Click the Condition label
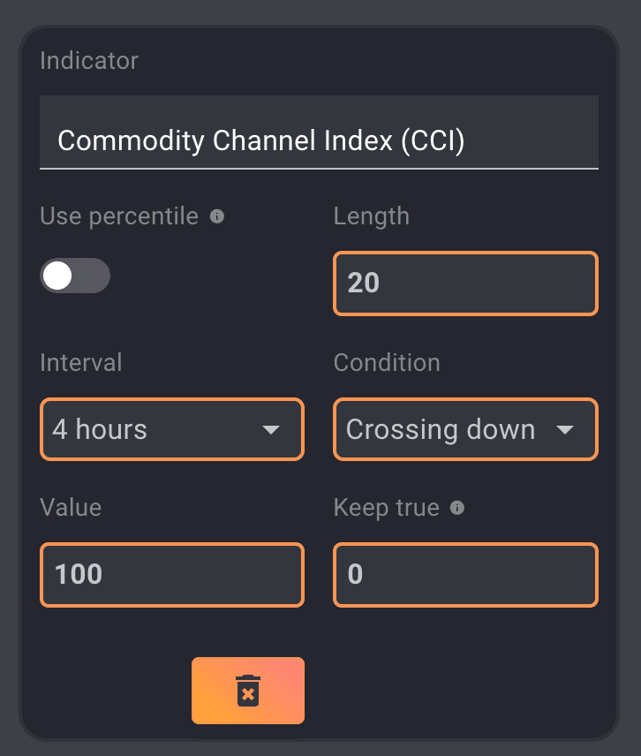The width and height of the screenshot is (641, 756). pos(386,362)
